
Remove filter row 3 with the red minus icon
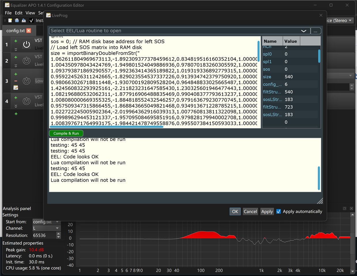click(x=16, y=81)
